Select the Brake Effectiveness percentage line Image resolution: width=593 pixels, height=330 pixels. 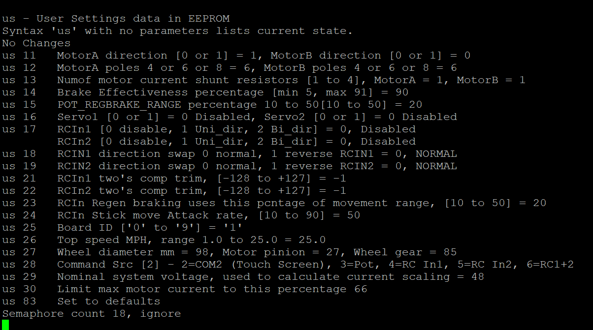205,92
